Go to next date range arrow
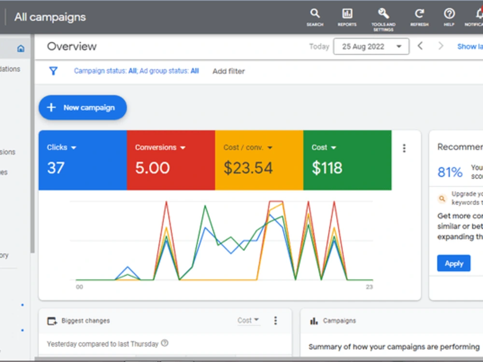Image resolution: width=483 pixels, height=362 pixels. (441, 46)
